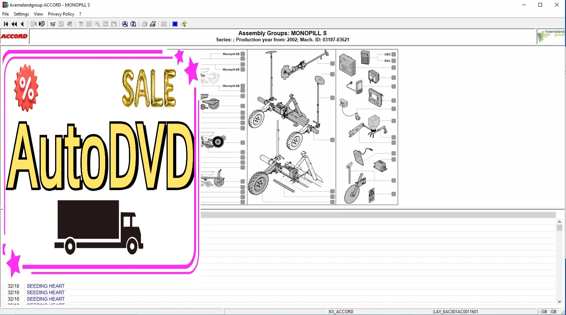Click the first SEEDING HEART link

pyautogui.click(x=45, y=286)
